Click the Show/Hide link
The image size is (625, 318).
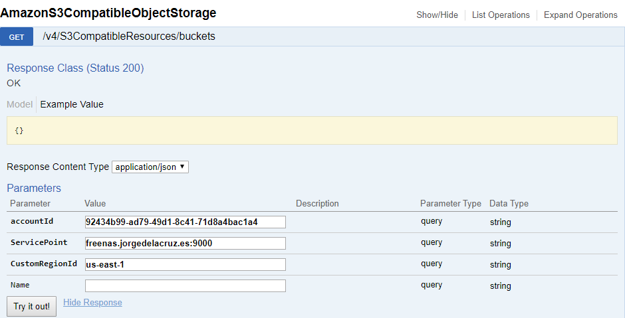(x=437, y=15)
